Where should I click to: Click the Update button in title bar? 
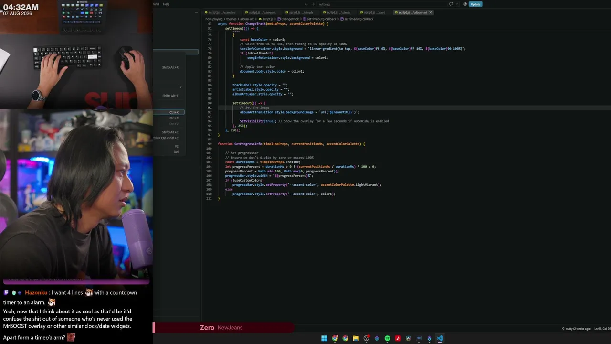tap(475, 4)
